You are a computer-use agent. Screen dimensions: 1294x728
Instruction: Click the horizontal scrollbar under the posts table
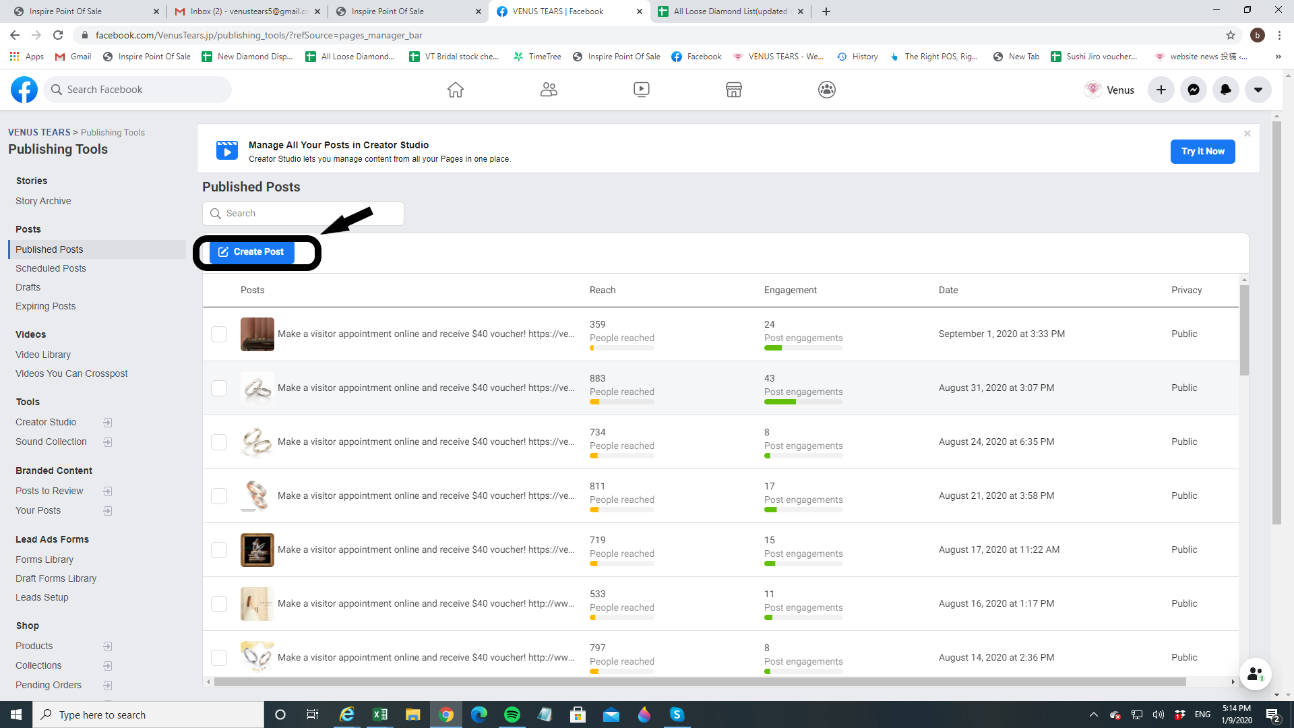click(x=700, y=682)
